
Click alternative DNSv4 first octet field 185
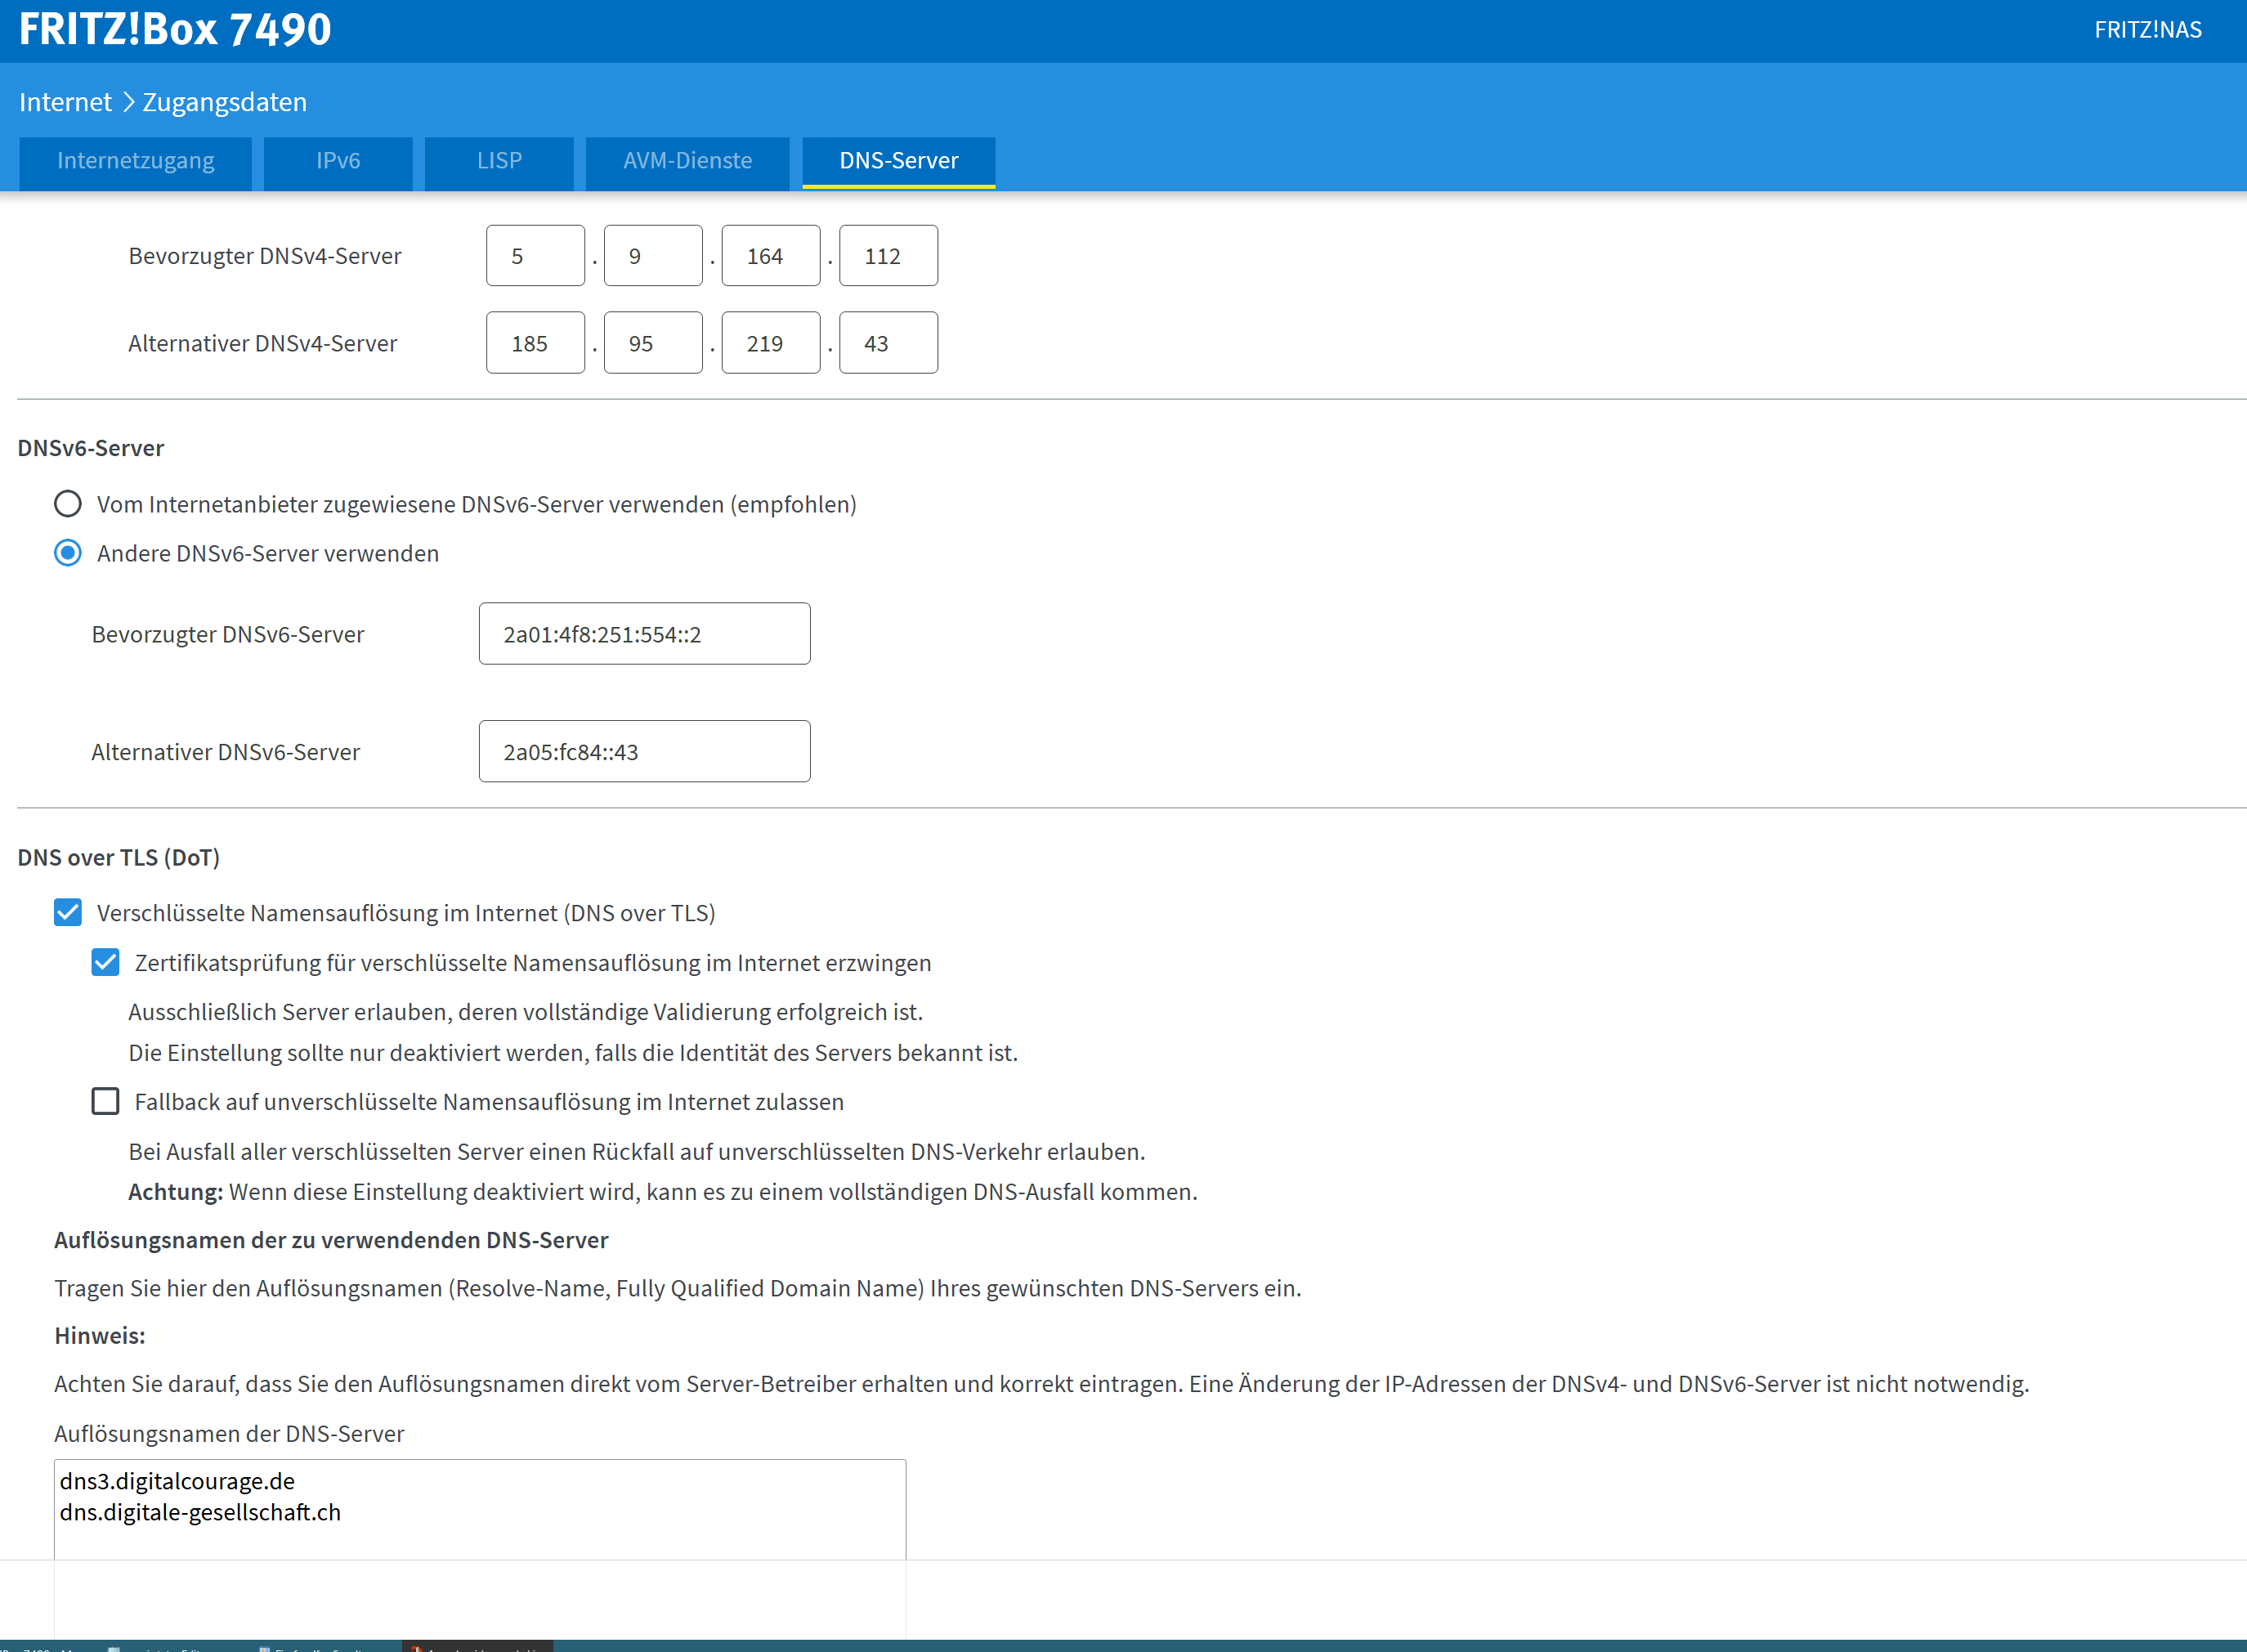pyautogui.click(x=535, y=343)
